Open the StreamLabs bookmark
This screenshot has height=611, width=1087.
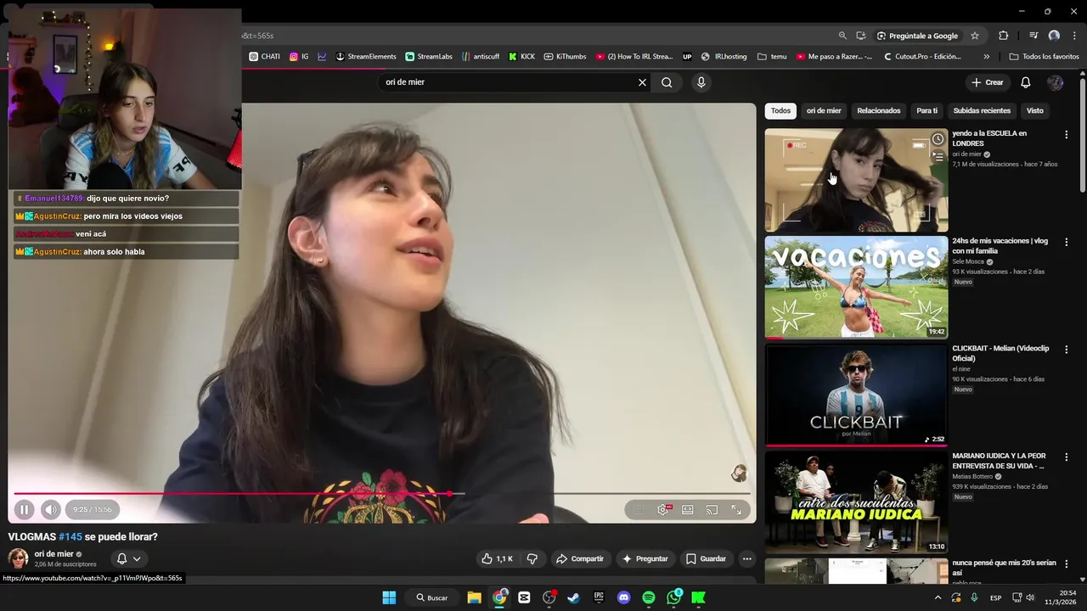pyautogui.click(x=429, y=57)
